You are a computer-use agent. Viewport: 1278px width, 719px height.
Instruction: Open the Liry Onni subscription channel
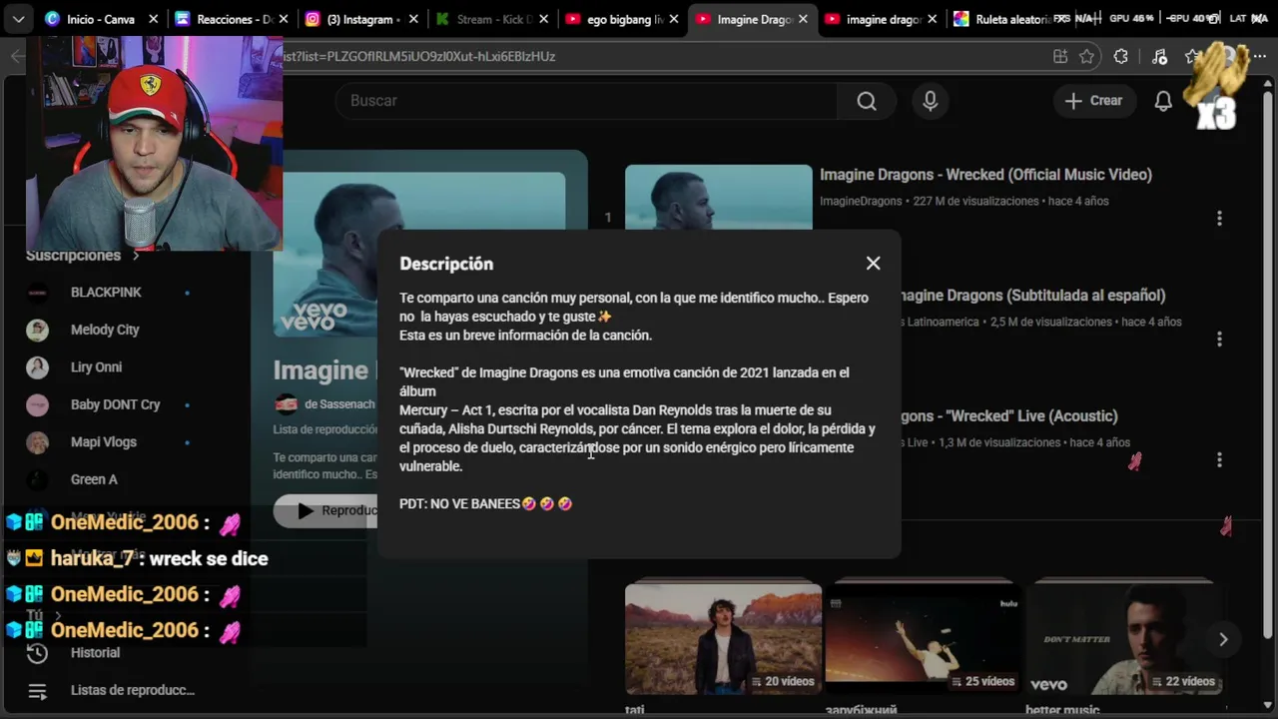[96, 367]
